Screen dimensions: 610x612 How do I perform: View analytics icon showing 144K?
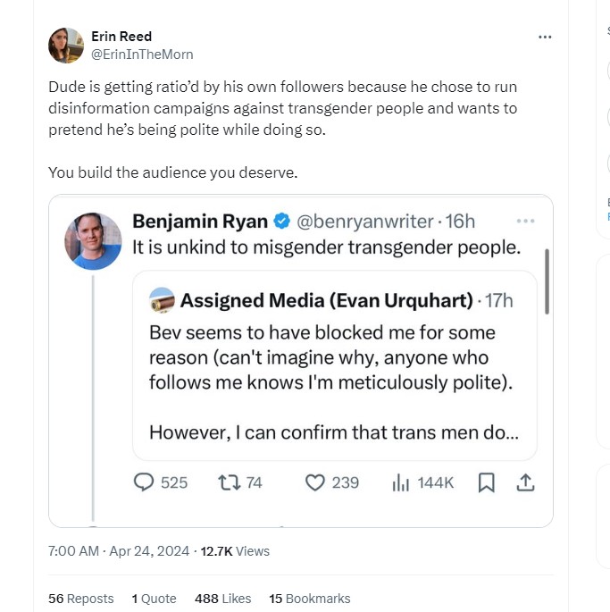coord(401,482)
